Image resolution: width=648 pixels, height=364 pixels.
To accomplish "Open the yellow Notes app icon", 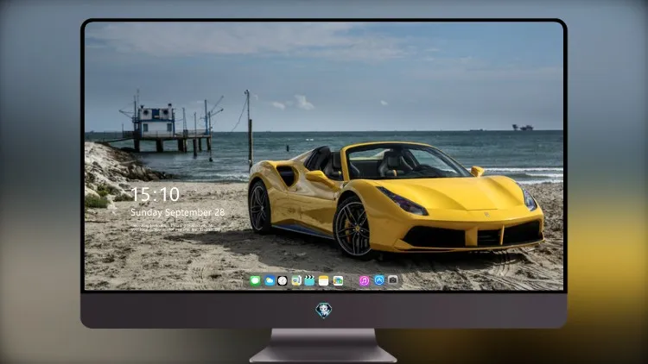I will [x=324, y=281].
